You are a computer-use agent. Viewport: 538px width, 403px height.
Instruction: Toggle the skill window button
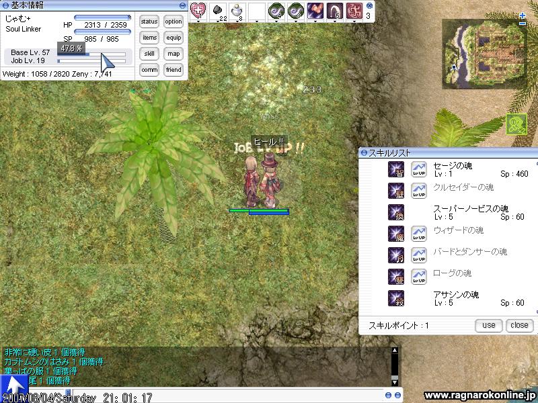149,54
